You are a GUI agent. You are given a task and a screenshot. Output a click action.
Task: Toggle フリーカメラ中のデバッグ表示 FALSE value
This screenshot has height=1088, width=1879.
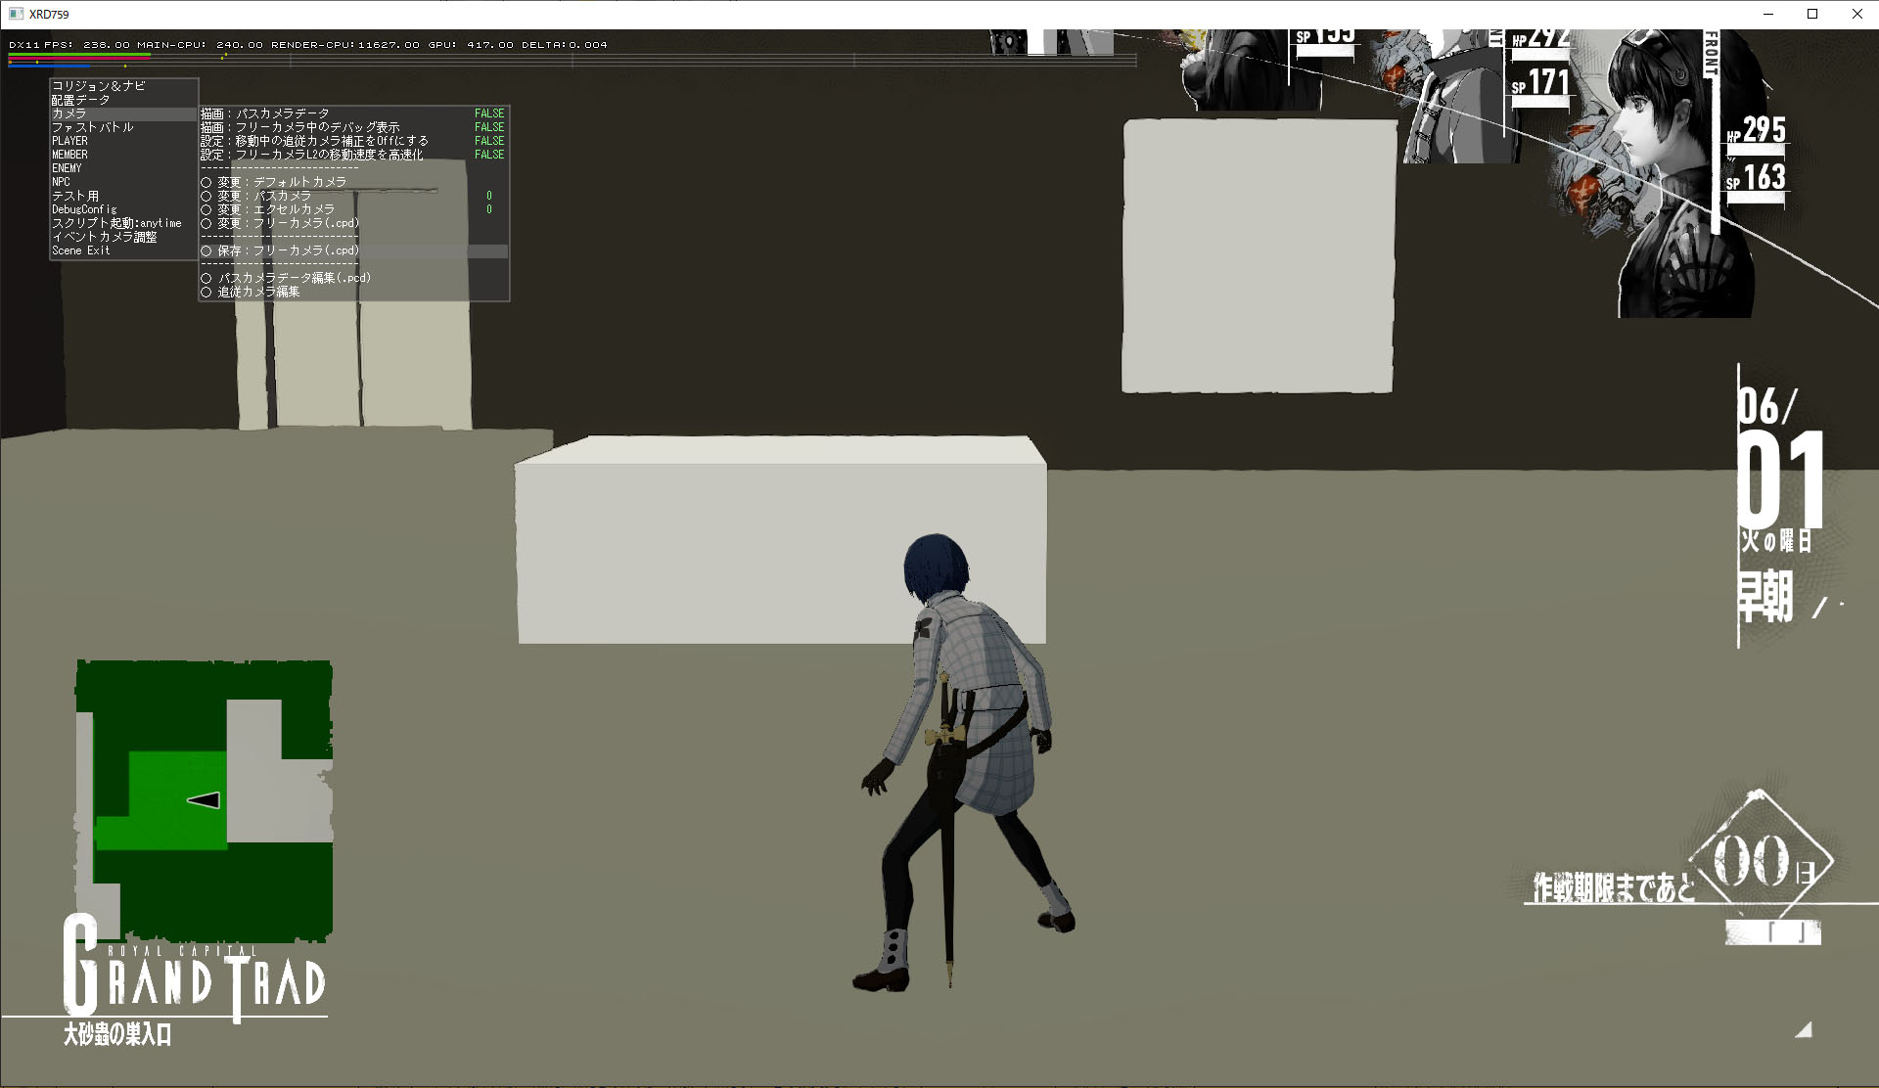(x=489, y=127)
